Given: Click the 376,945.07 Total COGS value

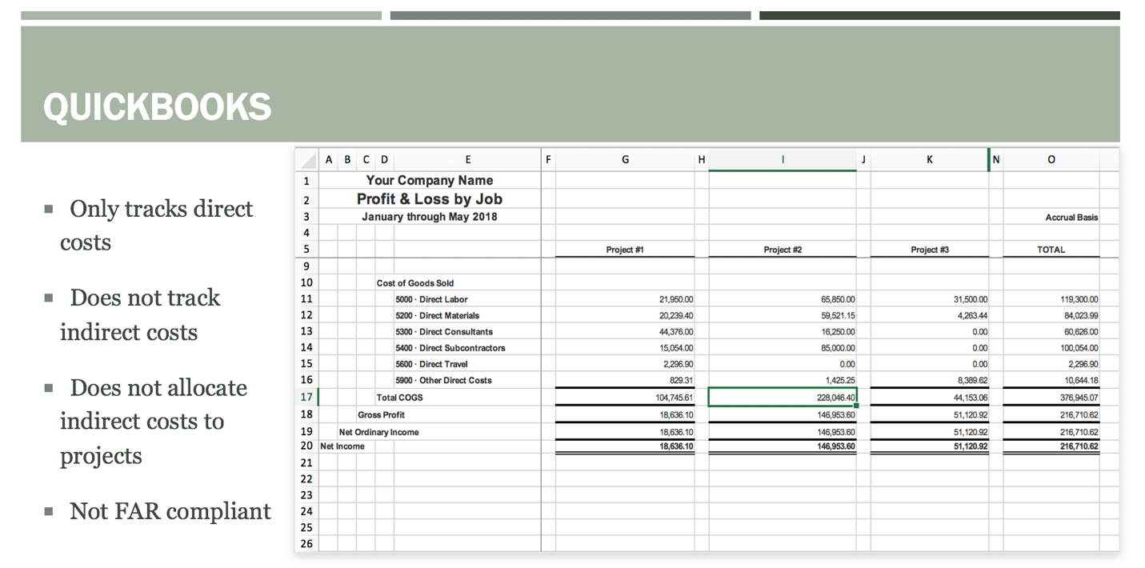Looking at the screenshot, I should tap(1078, 398).
